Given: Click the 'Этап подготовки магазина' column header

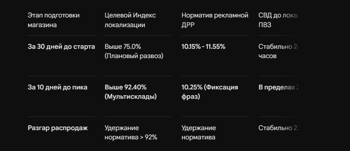Looking at the screenshot, I should point(53,20).
